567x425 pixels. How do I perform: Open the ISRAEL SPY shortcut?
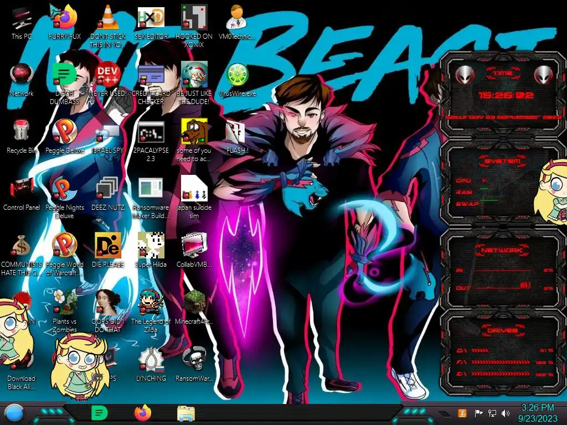coord(108,137)
